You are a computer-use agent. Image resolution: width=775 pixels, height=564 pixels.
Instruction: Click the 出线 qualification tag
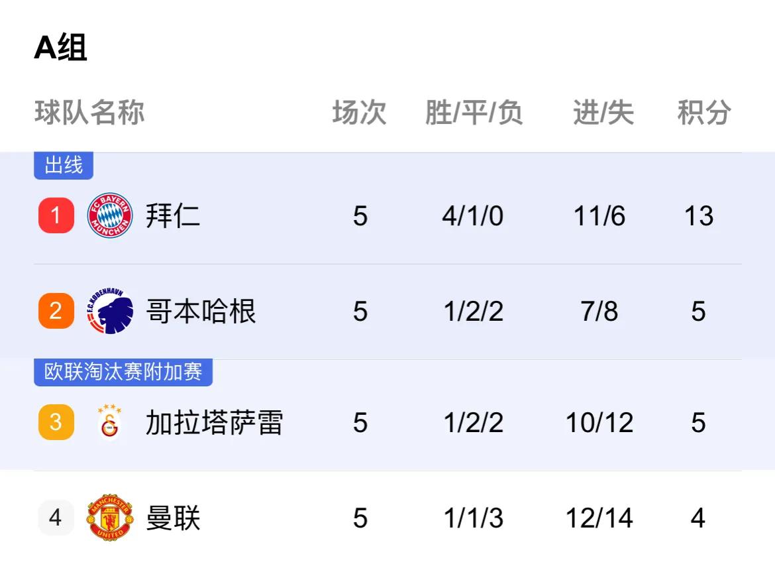click(x=64, y=165)
